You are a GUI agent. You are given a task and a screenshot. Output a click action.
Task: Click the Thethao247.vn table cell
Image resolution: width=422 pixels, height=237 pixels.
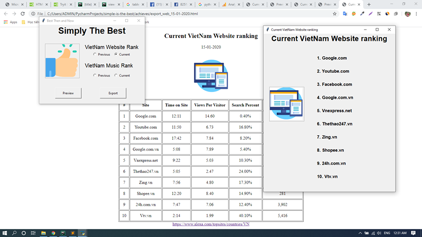pos(145,171)
